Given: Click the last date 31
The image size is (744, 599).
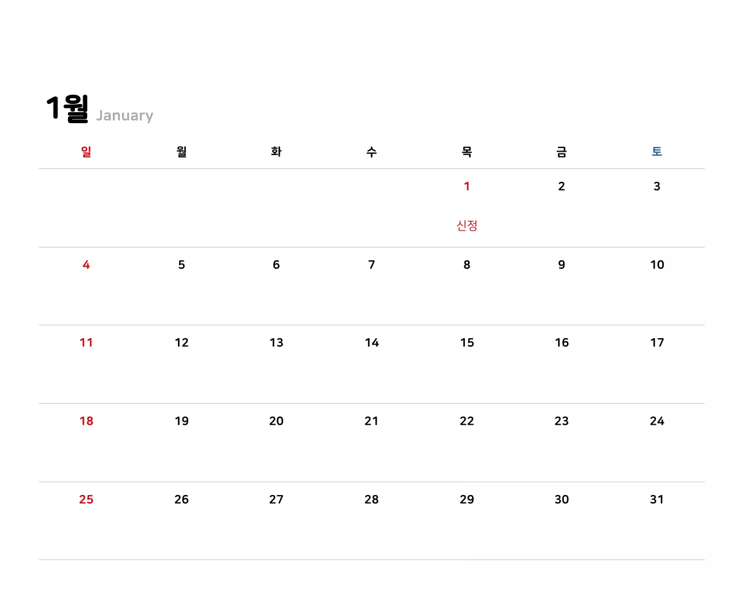Looking at the screenshot, I should click(657, 500).
